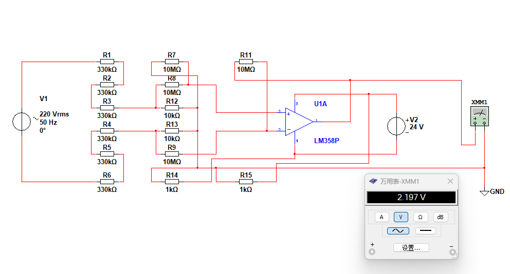Screen dimensions: 510x274
Task: Select resistor R5 symbol
Action: coord(107,154)
